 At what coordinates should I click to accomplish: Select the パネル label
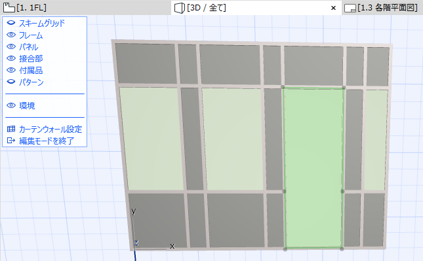point(29,47)
